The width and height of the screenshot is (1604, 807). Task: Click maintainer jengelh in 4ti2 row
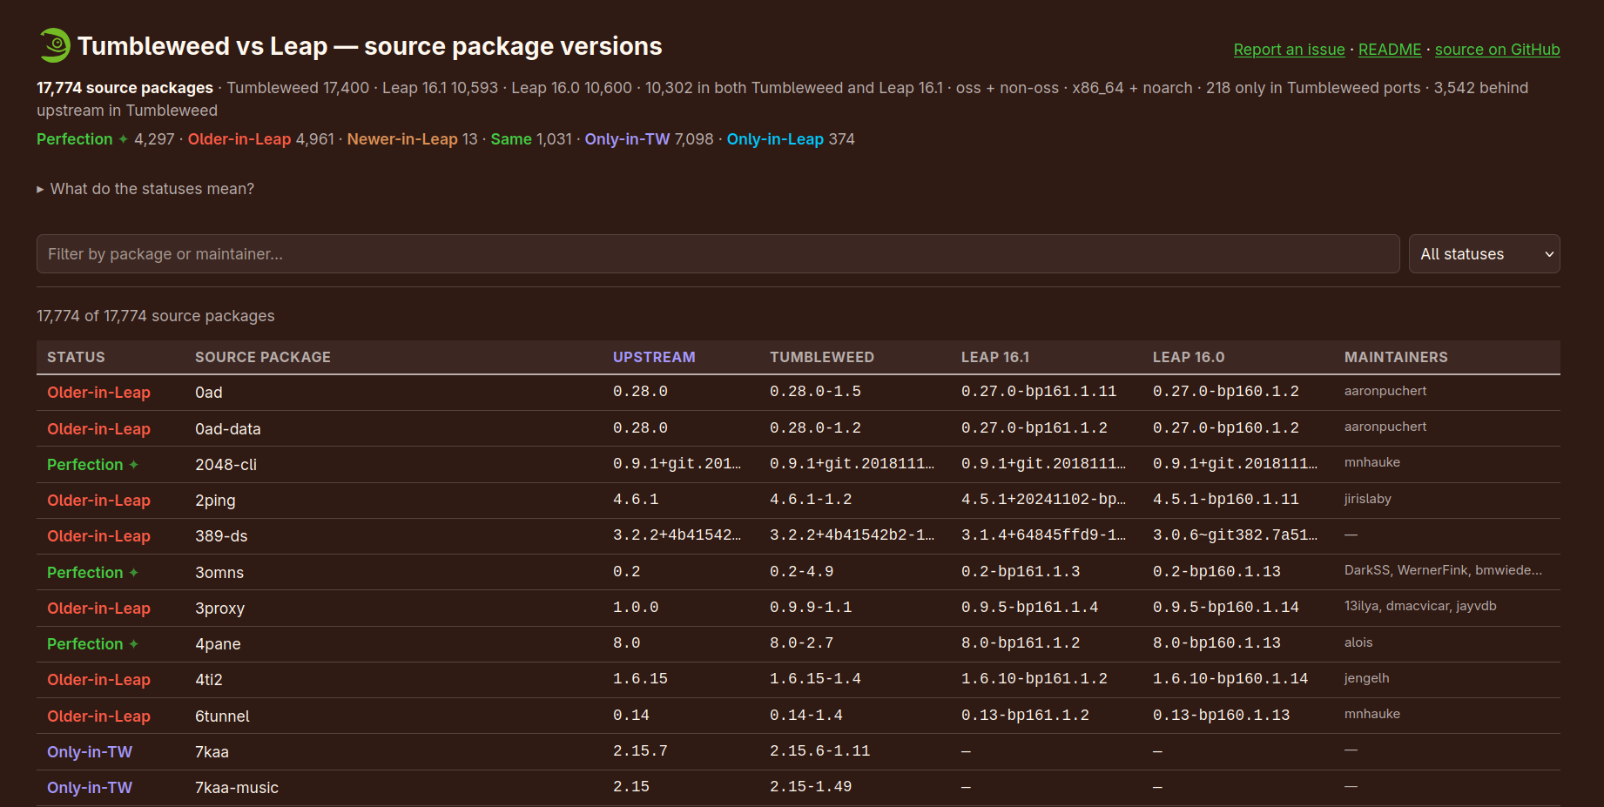(1367, 678)
